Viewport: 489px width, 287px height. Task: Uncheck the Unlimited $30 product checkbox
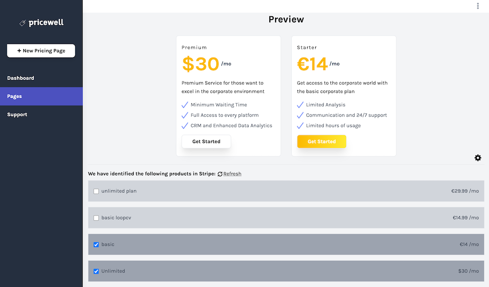tap(96, 271)
